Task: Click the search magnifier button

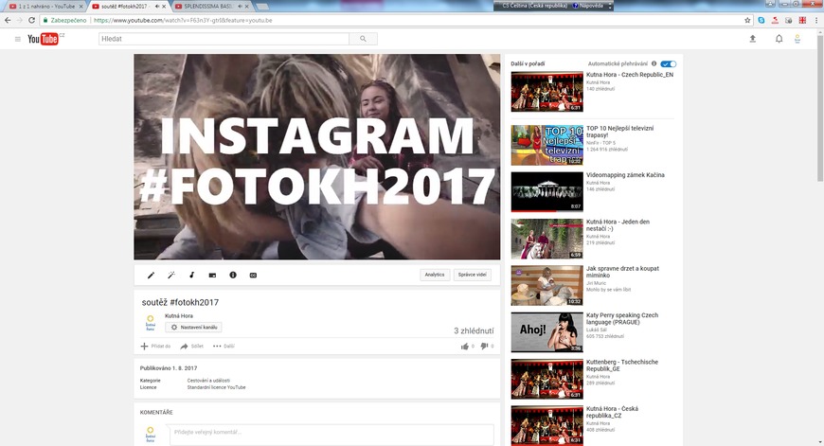Action: pyautogui.click(x=363, y=39)
